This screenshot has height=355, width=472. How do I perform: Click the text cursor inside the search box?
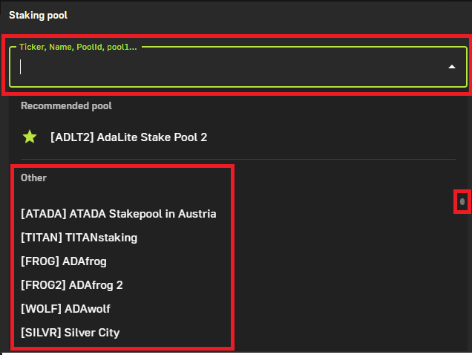[x=21, y=67]
